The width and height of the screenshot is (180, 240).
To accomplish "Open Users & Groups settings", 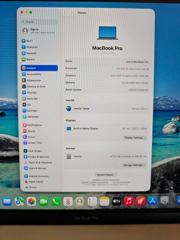I will (35, 168).
